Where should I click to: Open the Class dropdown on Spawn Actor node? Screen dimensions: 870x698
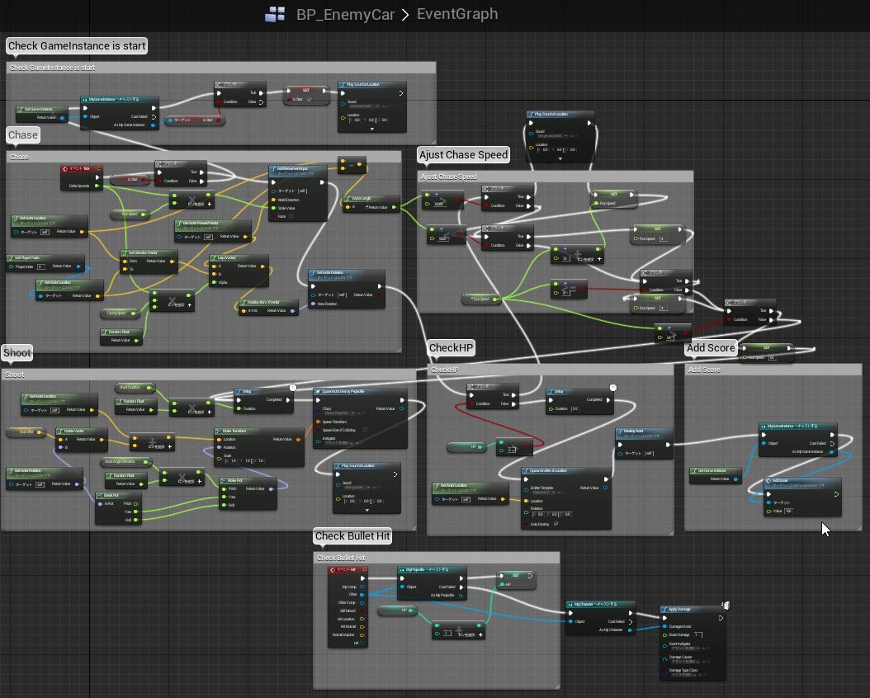click(340, 415)
